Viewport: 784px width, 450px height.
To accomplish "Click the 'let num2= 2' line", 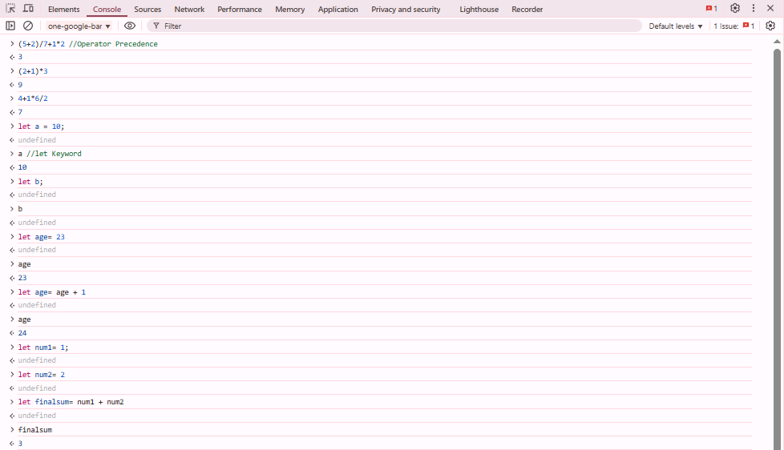I will coord(42,375).
